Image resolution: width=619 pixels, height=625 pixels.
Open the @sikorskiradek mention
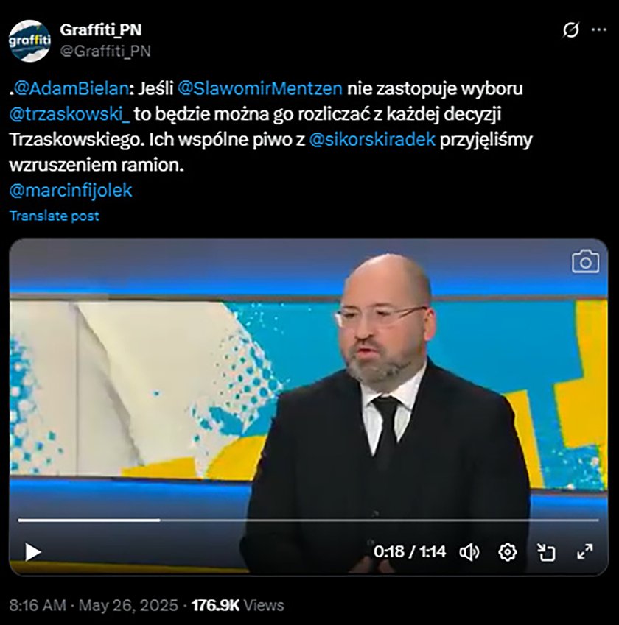(372, 140)
